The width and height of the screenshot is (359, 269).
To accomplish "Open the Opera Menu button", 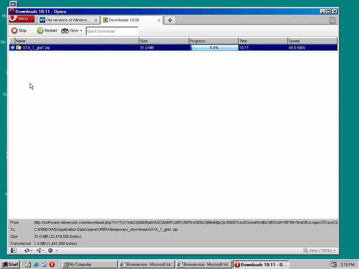I will click(21, 19).
